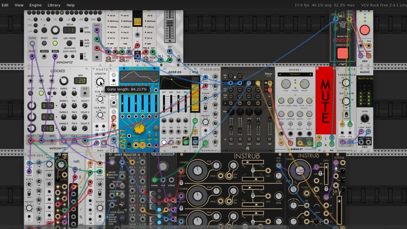Click the PW 2 knob on CLOCKED
Viewport: 407px width, 229px height.
click(x=74, y=117)
